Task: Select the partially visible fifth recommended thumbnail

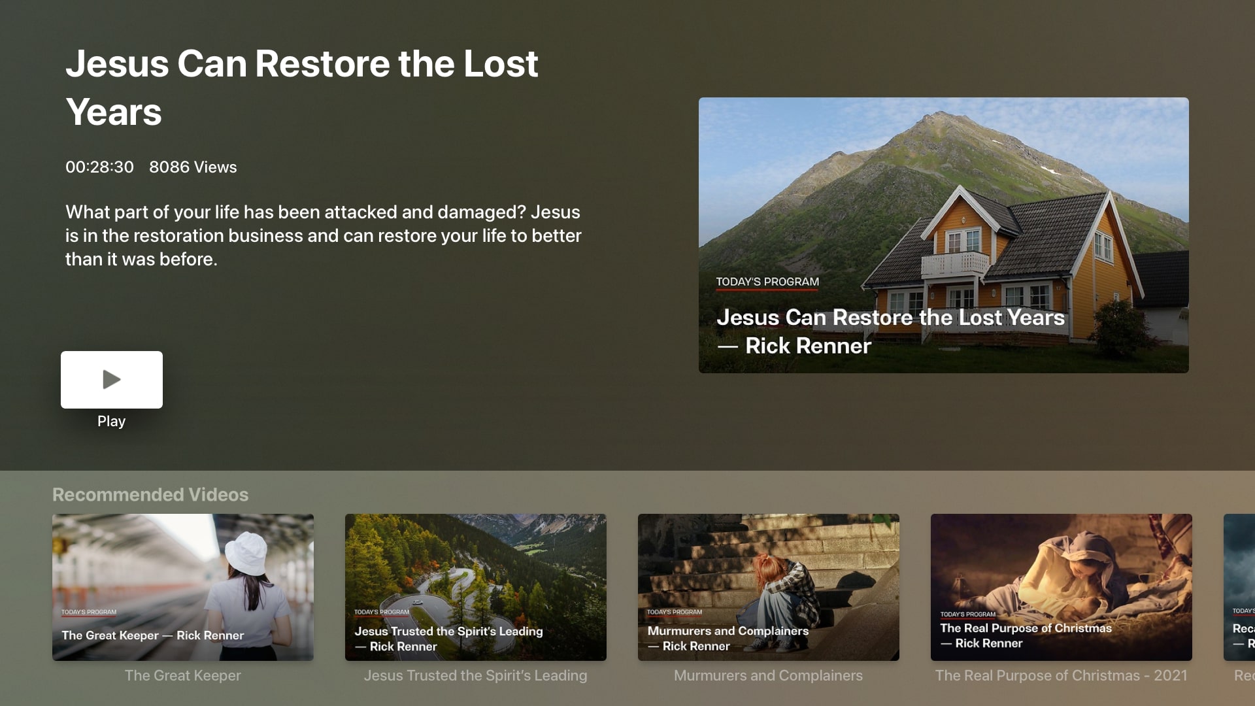Action: pos(1239,587)
